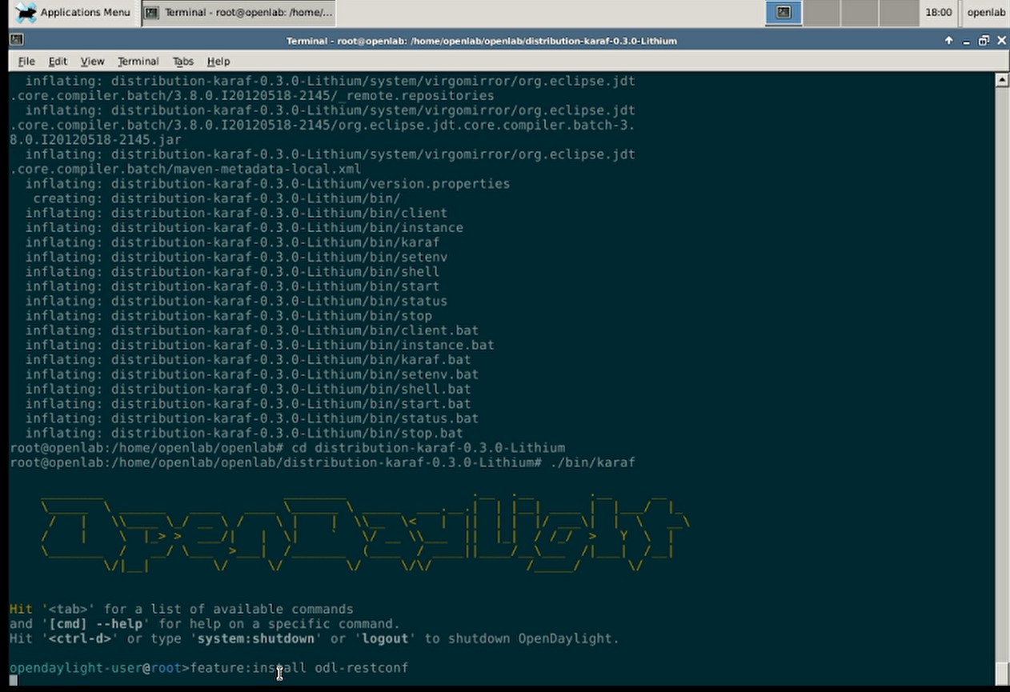Open the openlab user menu
This screenshot has height=692, width=1010.
[985, 13]
